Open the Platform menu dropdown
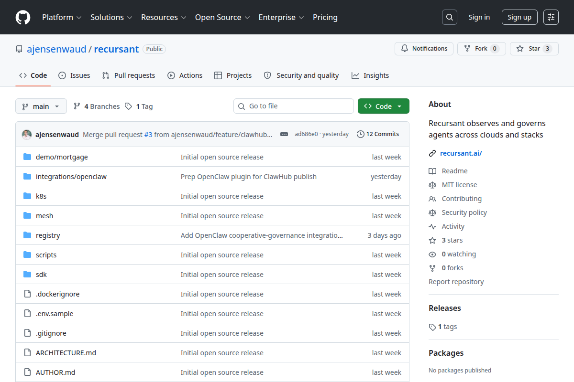The width and height of the screenshot is (574, 382). (62, 17)
